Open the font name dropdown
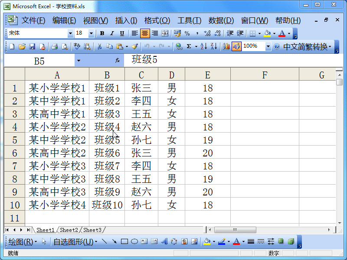This screenshot has width=347, height=260. pos(70,34)
